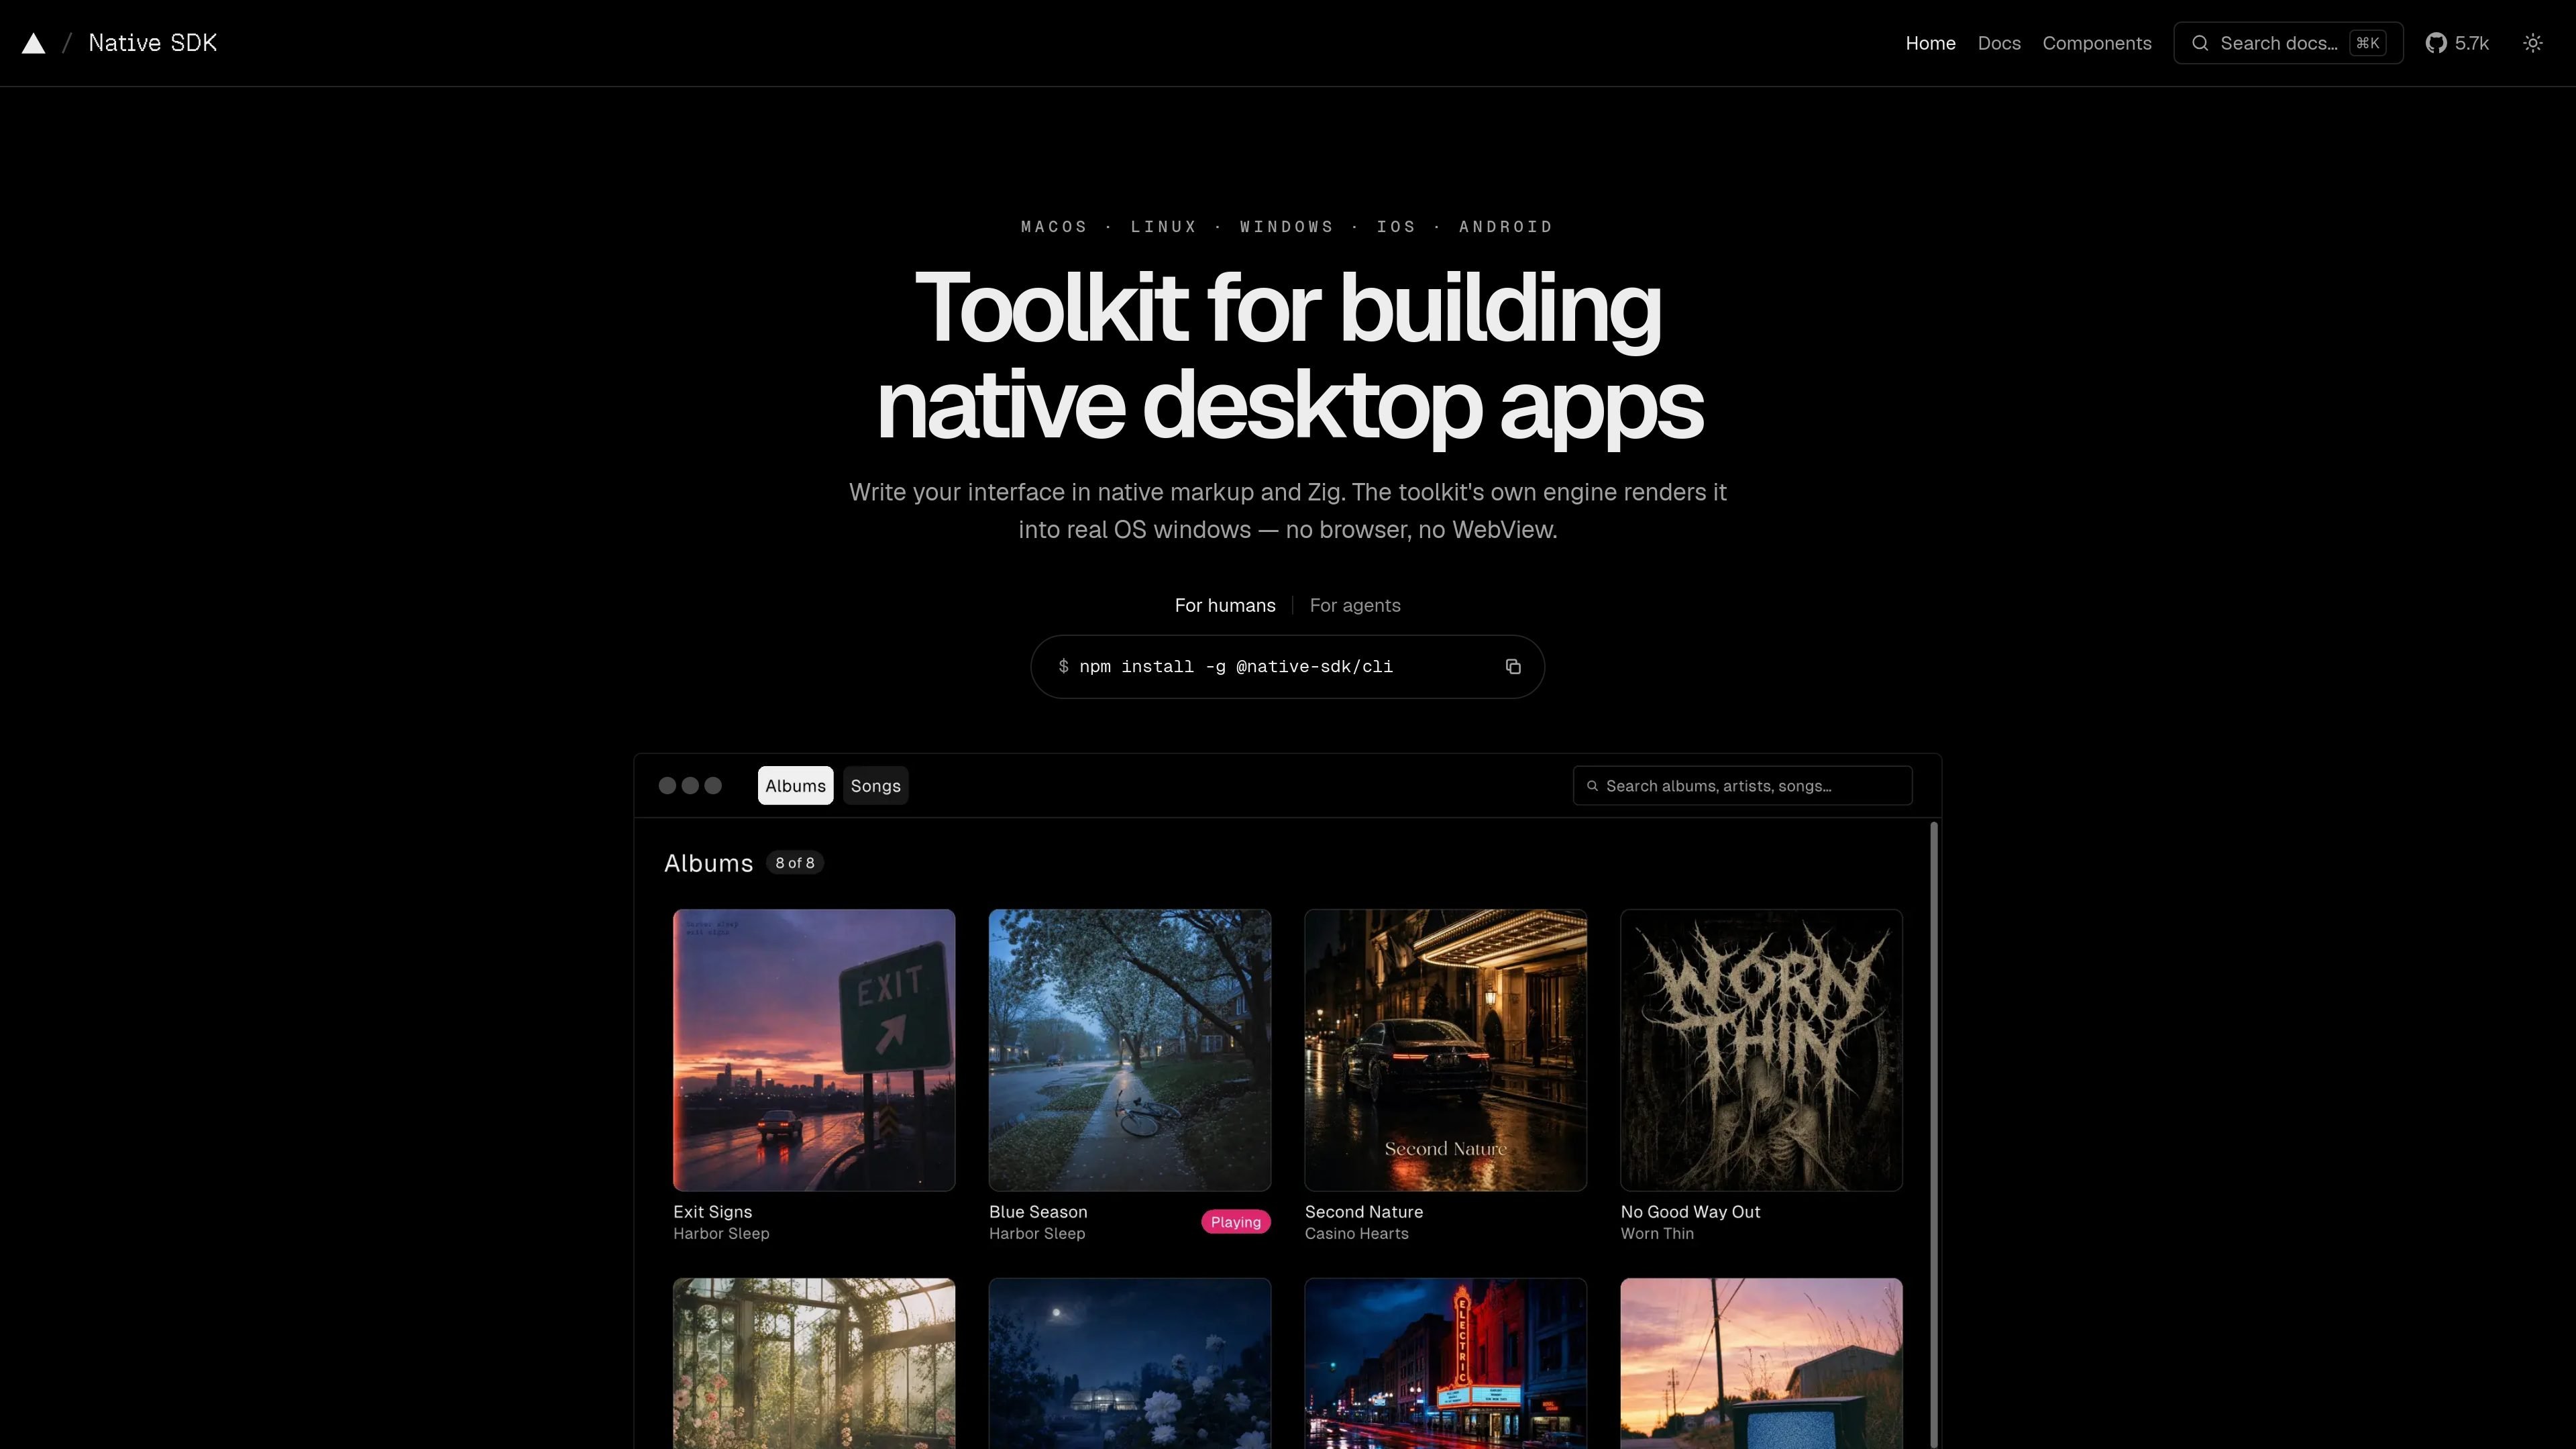Click the Albums section heading
Viewport: 2576px width, 1449px height.
point(708,863)
